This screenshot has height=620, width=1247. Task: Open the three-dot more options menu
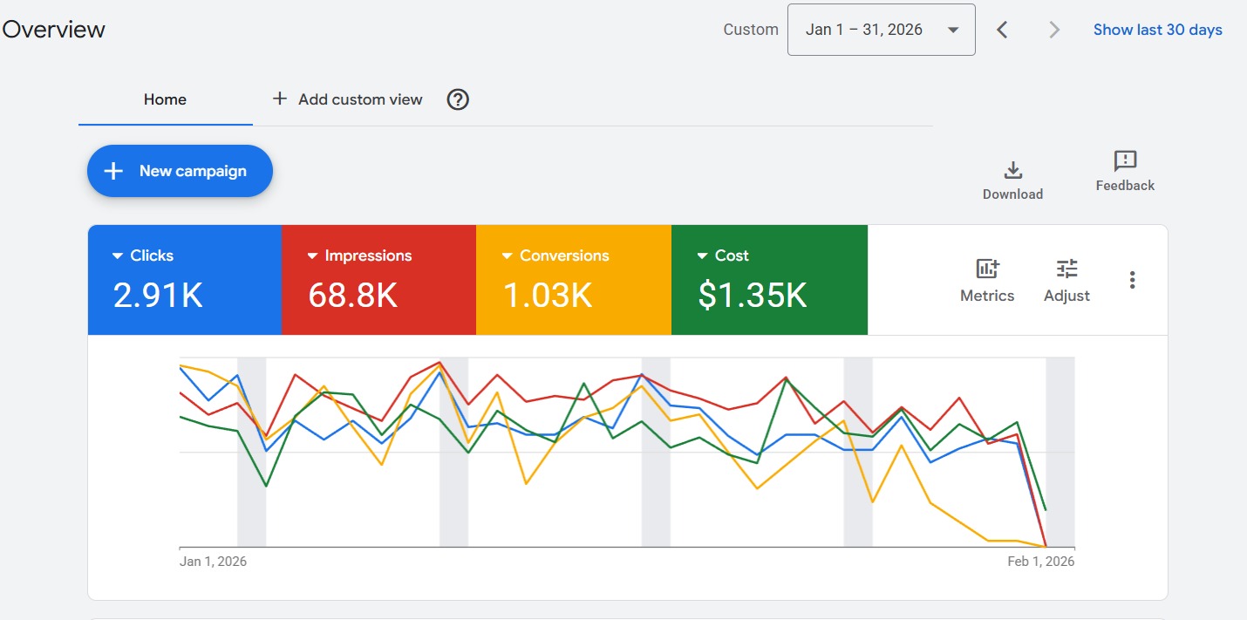click(1132, 280)
